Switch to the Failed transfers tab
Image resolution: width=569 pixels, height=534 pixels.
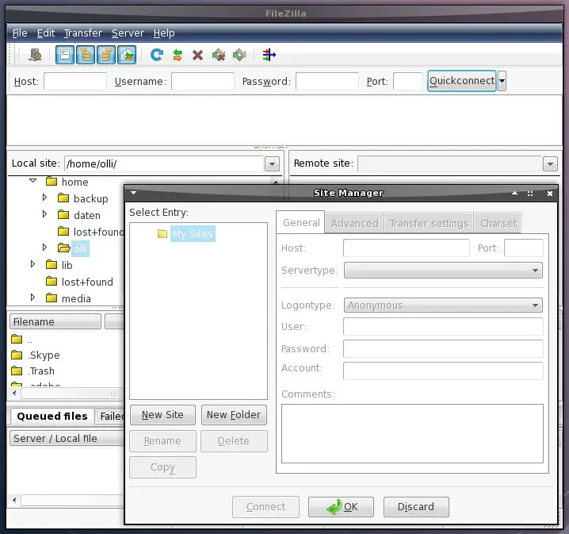point(110,417)
